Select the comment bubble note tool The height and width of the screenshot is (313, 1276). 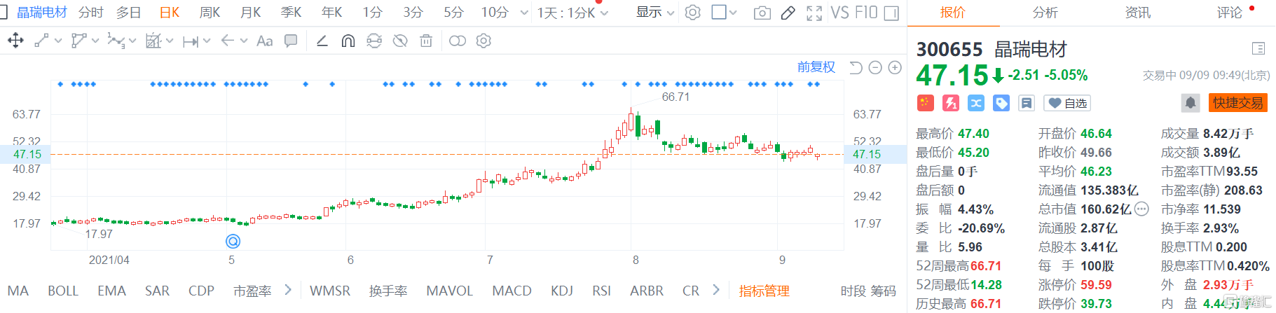pos(291,41)
